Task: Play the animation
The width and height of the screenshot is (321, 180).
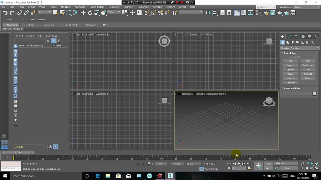Action: pyautogui.click(x=239, y=164)
